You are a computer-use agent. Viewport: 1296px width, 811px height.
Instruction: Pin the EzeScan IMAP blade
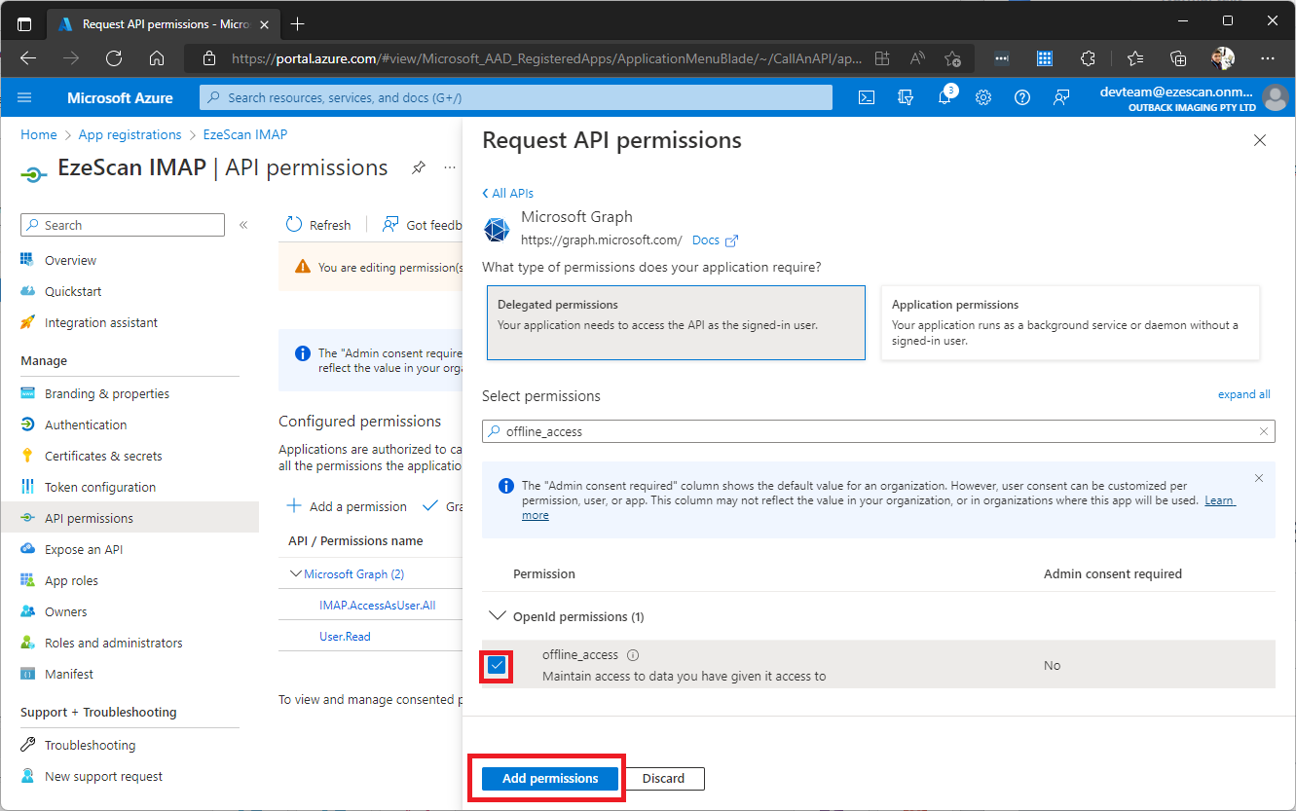[419, 167]
